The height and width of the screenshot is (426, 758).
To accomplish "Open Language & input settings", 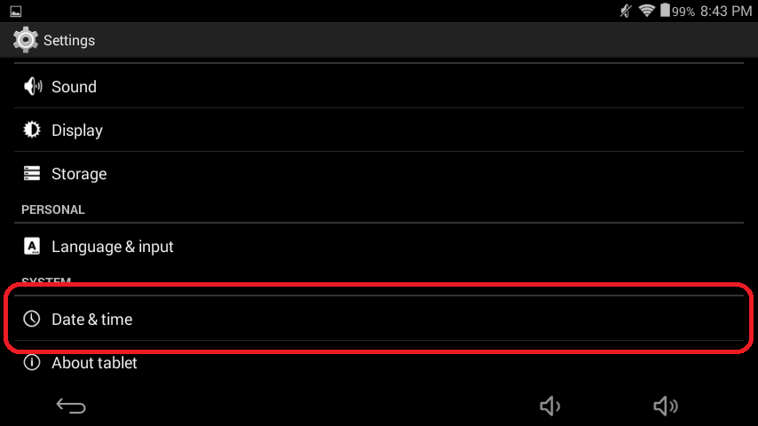I will pyautogui.click(x=379, y=246).
